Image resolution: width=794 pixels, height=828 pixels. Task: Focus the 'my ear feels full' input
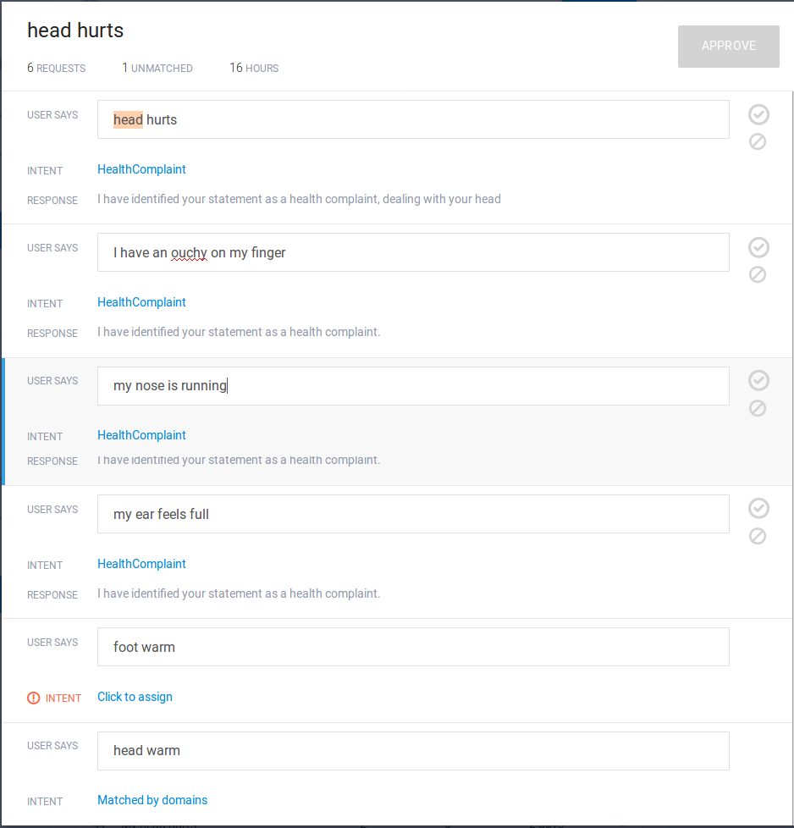pos(413,514)
